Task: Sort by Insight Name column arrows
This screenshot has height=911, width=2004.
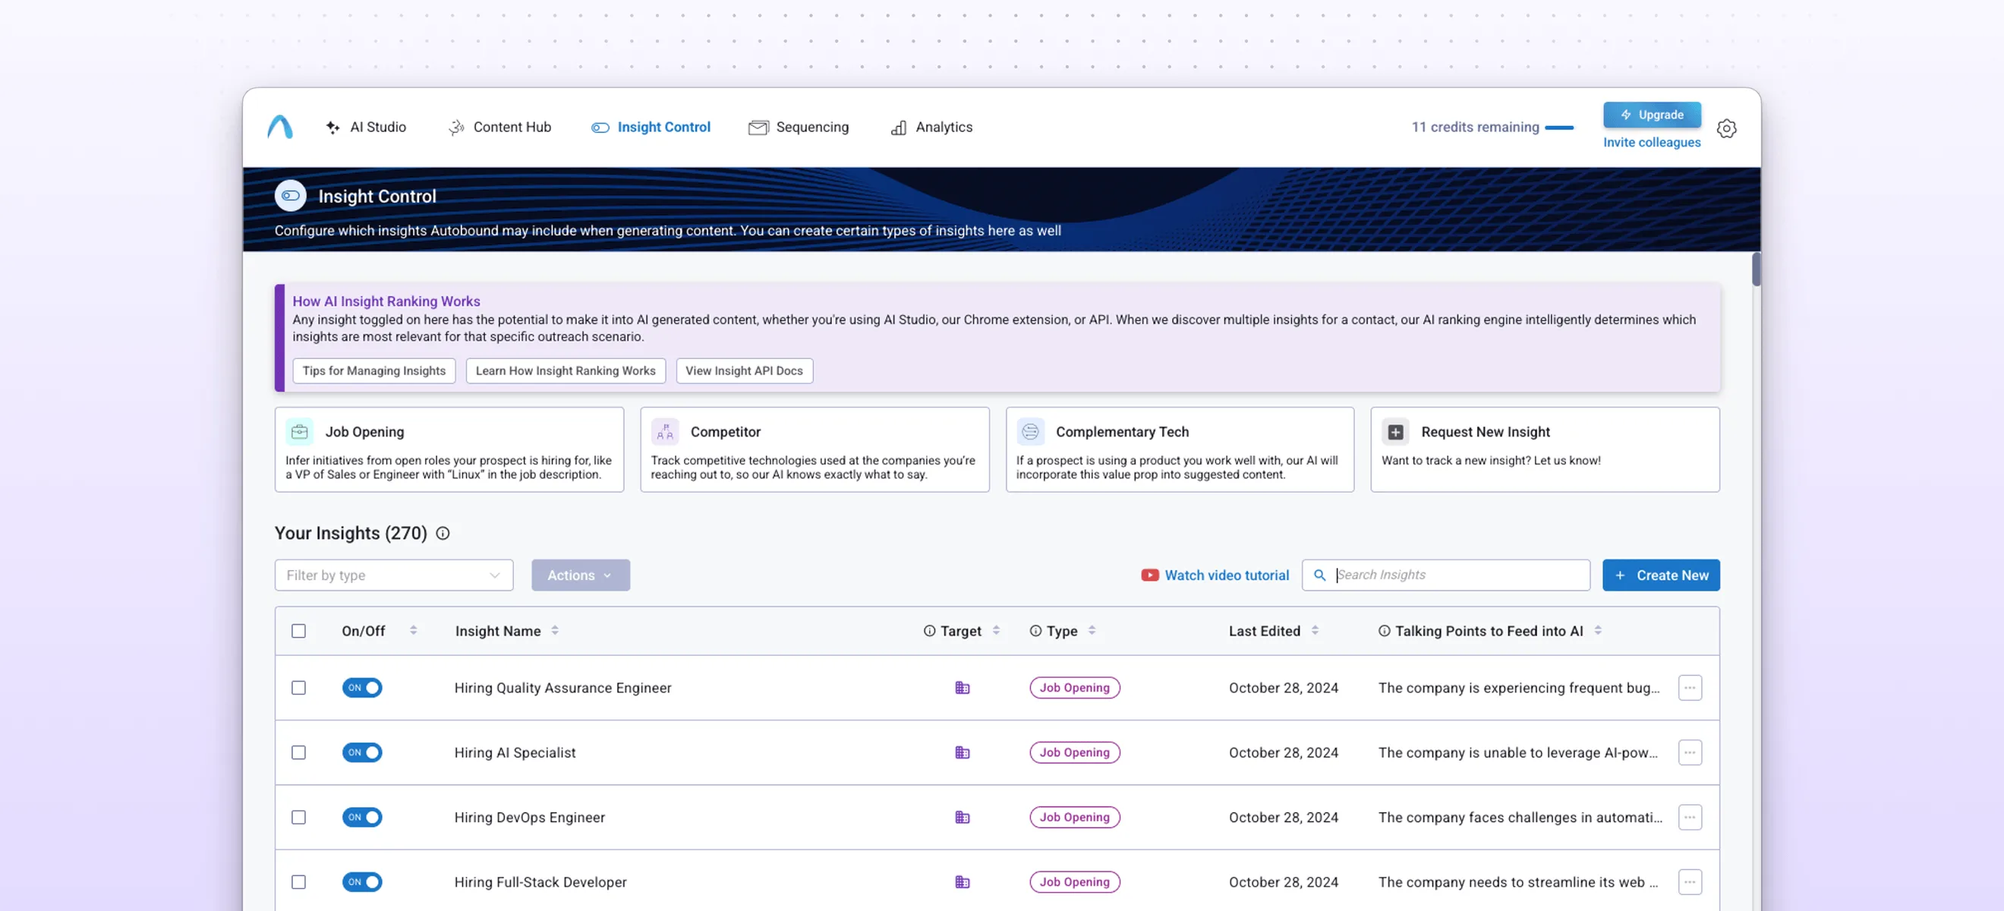Action: (555, 630)
